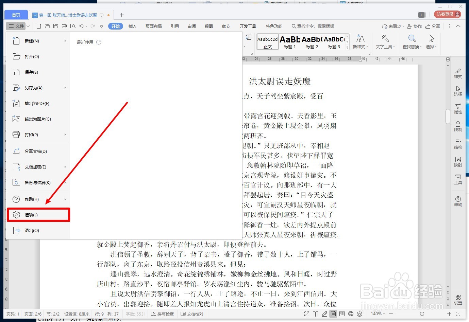
Task: Open the 样式 panel in the right sidebar
Action: click(458, 74)
